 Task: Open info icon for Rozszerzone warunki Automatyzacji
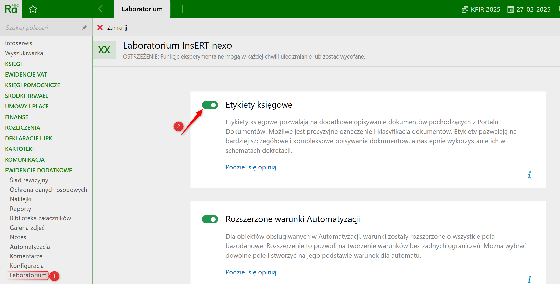coord(529,280)
